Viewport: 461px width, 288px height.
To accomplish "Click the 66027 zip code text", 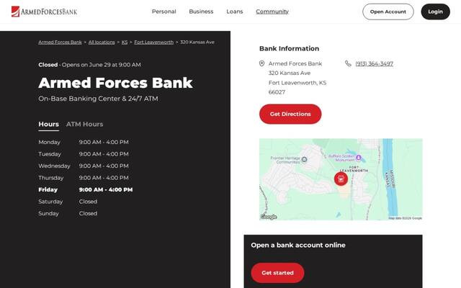I will pos(277,92).
